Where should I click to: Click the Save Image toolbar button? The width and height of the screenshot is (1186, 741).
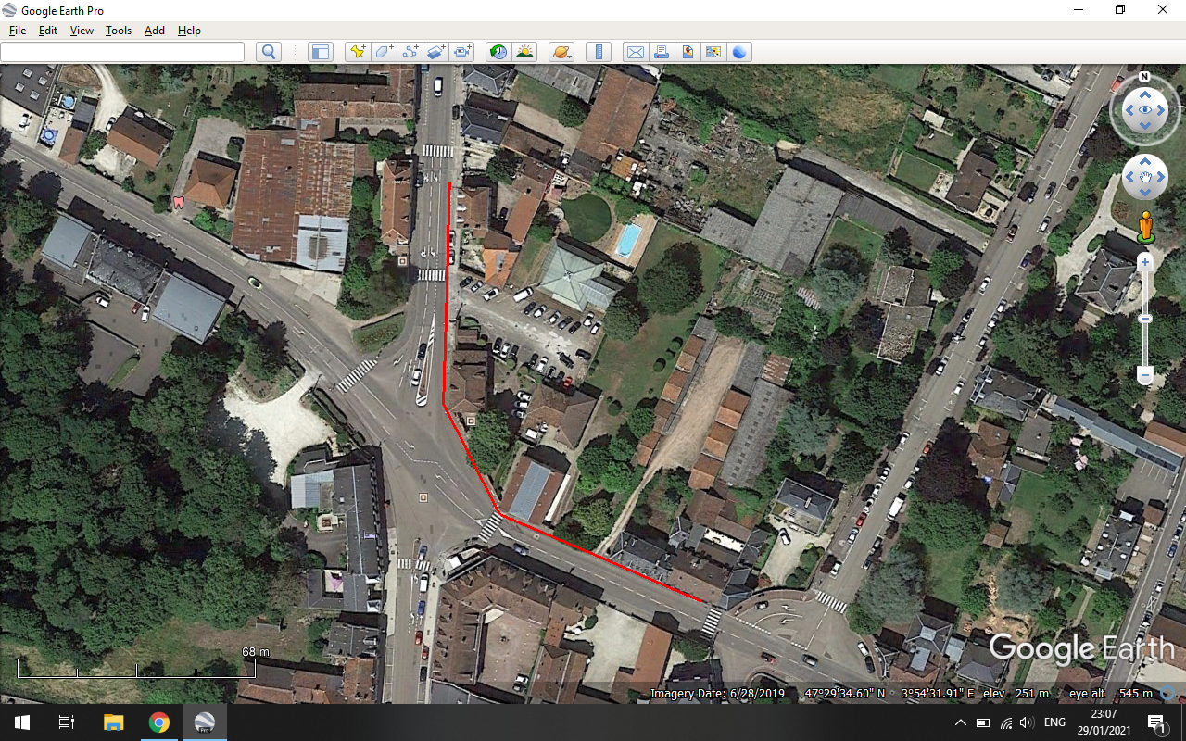click(688, 52)
